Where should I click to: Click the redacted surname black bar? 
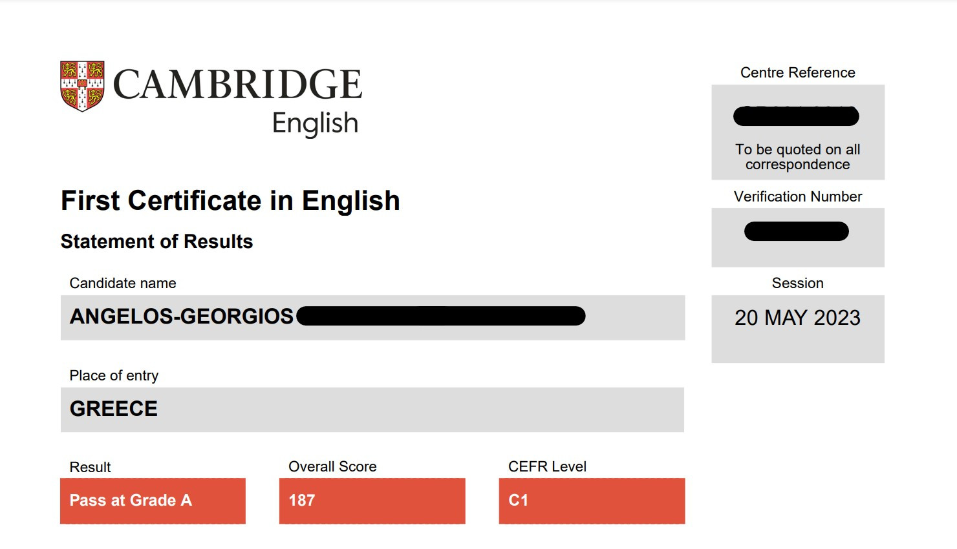[440, 316]
